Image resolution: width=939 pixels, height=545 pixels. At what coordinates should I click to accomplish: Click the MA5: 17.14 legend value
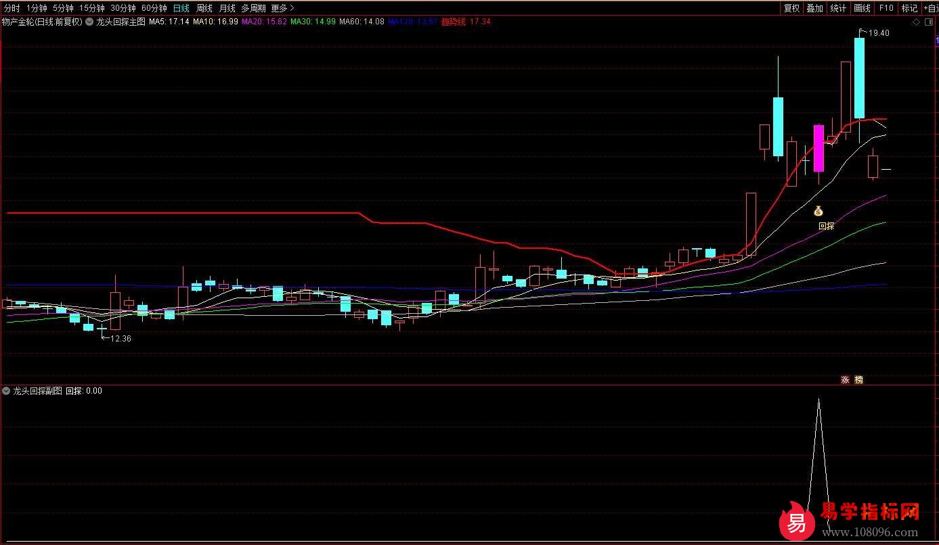(x=169, y=22)
